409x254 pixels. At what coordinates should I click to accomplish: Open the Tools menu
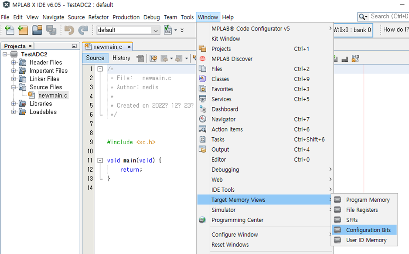(x=187, y=17)
